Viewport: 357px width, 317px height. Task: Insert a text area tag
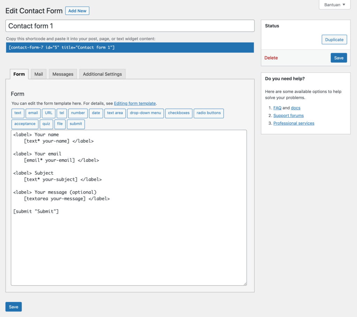click(x=115, y=113)
